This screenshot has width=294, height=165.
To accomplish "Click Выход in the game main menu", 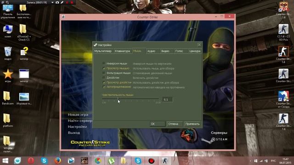I will click(x=74, y=132).
